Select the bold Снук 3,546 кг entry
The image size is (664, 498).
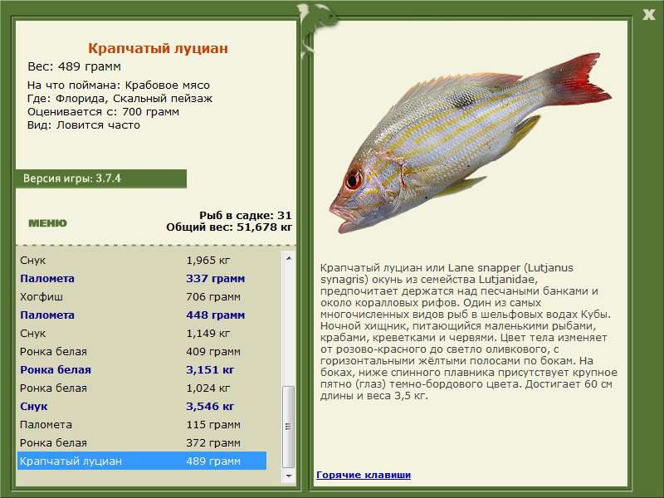(141, 407)
